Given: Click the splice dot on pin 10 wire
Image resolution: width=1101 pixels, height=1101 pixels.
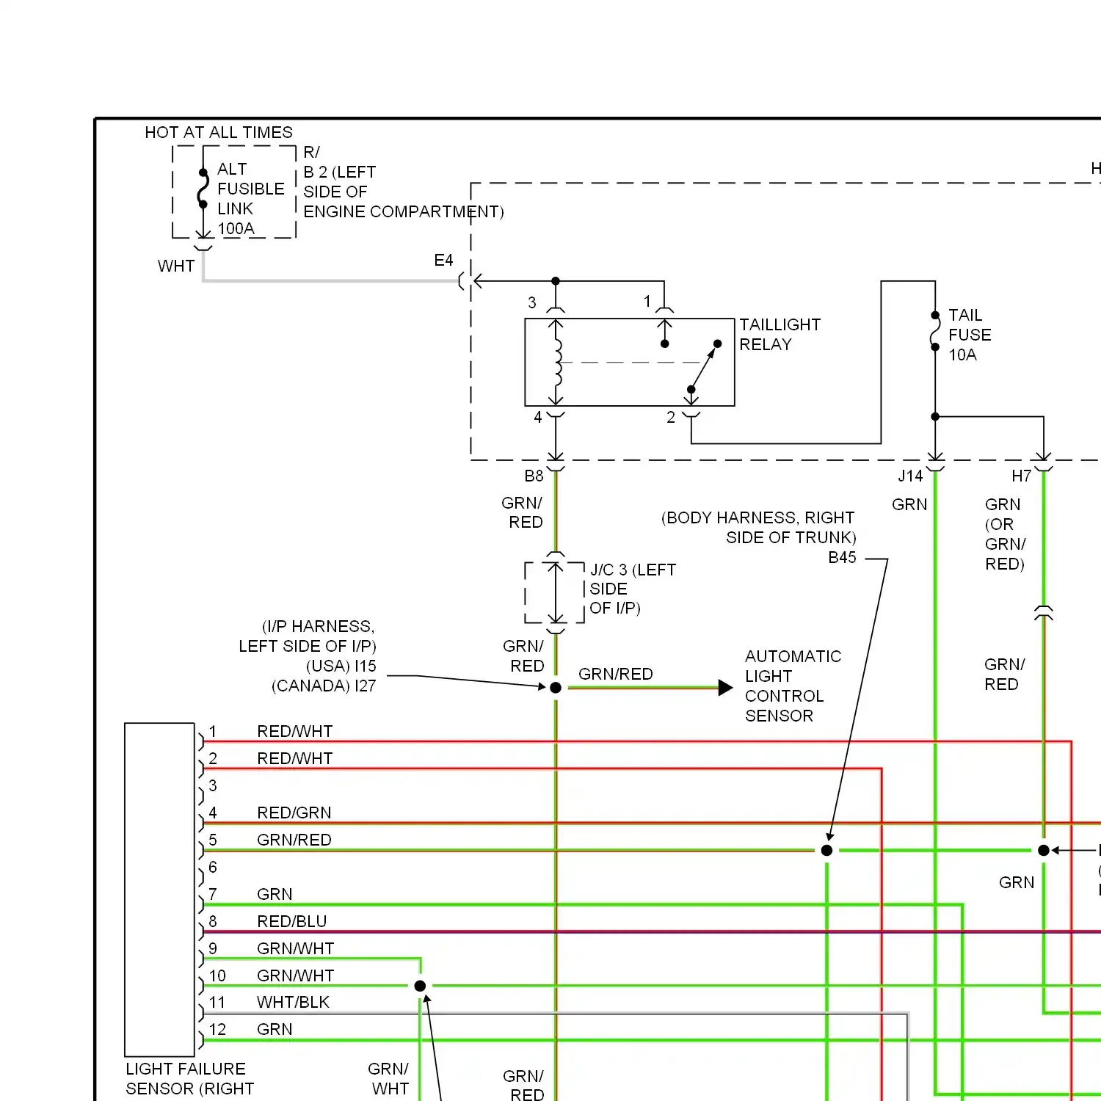Looking at the screenshot, I should pos(421,986).
